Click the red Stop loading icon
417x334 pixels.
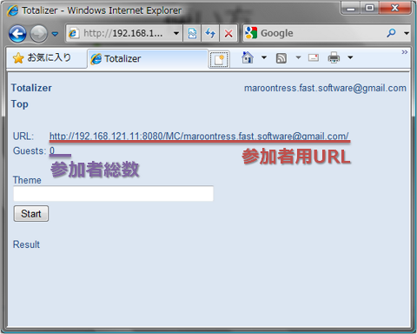(x=228, y=33)
